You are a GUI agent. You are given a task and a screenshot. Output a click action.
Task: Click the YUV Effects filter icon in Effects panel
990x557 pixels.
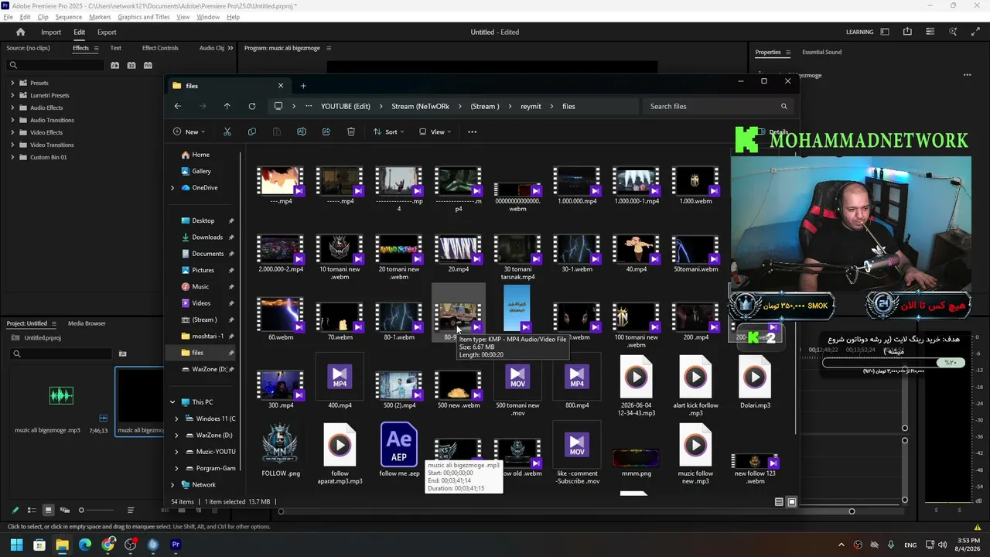coord(148,65)
